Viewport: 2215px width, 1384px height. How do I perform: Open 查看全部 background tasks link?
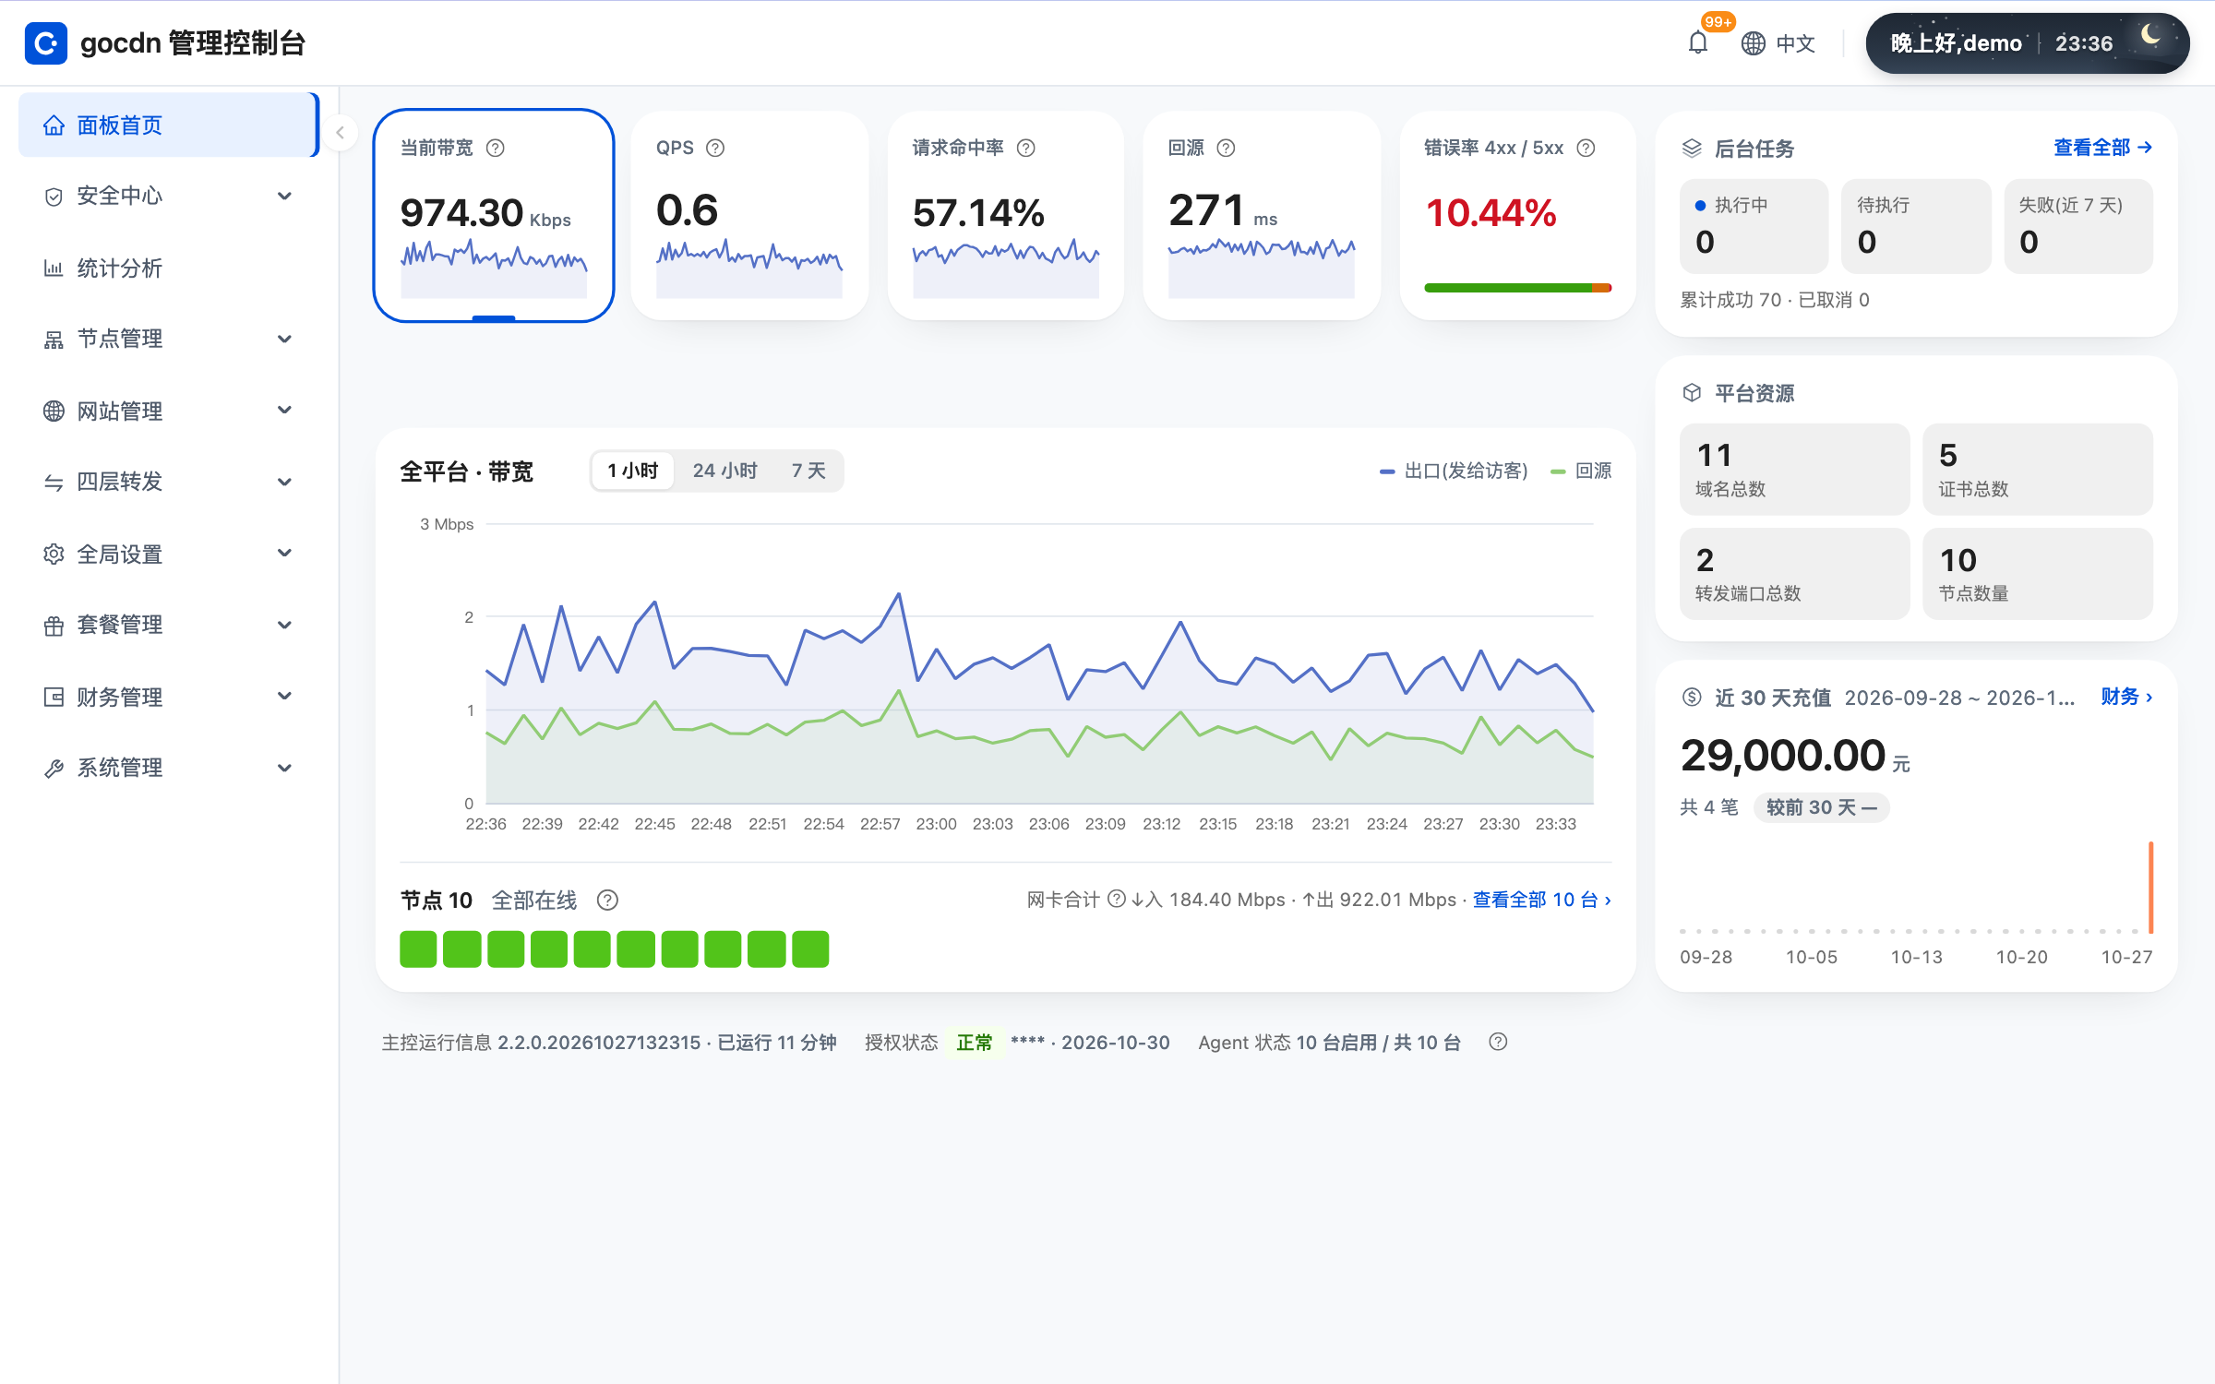pos(2102,148)
